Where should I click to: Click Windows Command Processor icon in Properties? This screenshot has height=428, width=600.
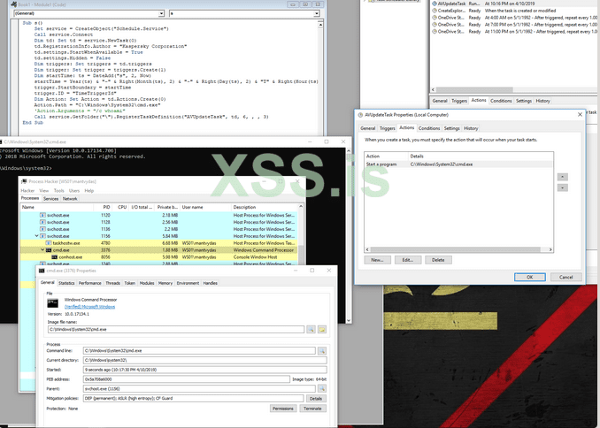point(53,303)
